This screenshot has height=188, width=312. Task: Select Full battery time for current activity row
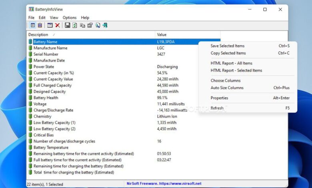coord(124,160)
